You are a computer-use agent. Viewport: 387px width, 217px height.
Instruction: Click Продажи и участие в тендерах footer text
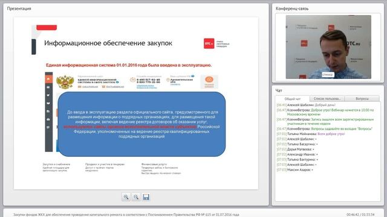pyautogui.click(x=105, y=164)
